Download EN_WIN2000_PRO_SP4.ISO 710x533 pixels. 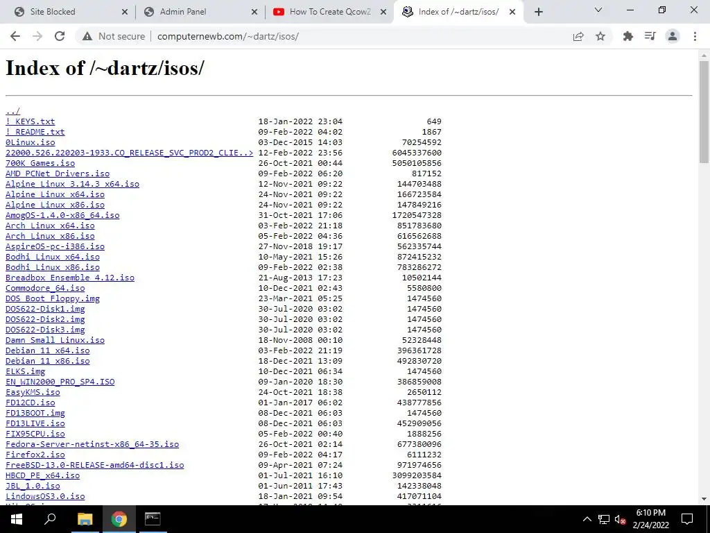pos(60,382)
